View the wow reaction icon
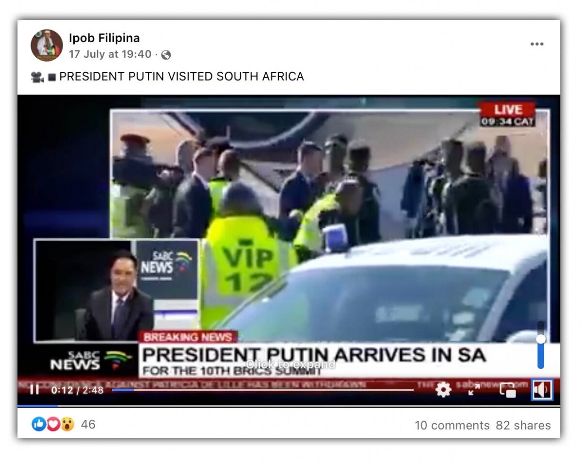 pyautogui.click(x=67, y=424)
